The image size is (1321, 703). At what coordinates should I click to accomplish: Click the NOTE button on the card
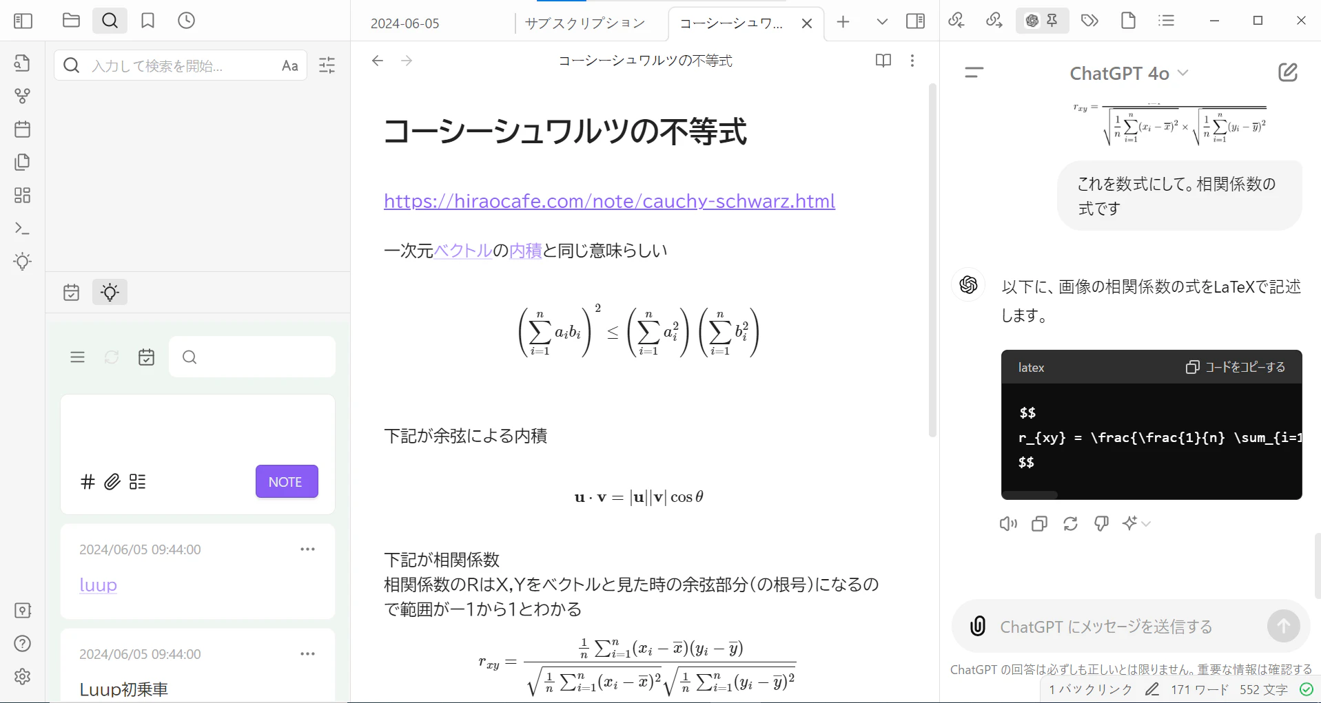[286, 481]
